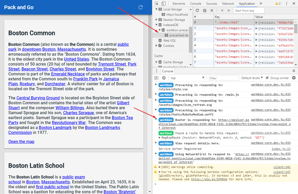Toggle the Group similar checkbox
The height and width of the screenshot is (194, 298).
267,78
